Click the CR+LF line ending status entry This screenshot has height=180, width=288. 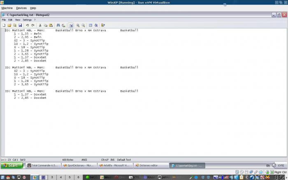[x=105, y=160]
